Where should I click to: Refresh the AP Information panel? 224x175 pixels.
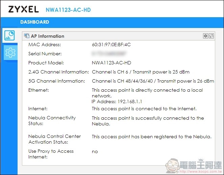click(x=211, y=36)
